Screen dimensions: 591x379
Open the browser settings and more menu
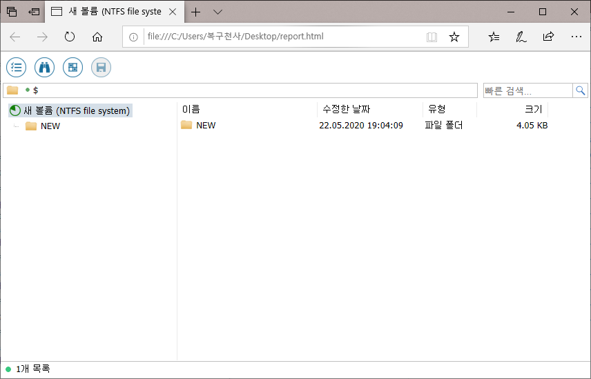coord(576,37)
